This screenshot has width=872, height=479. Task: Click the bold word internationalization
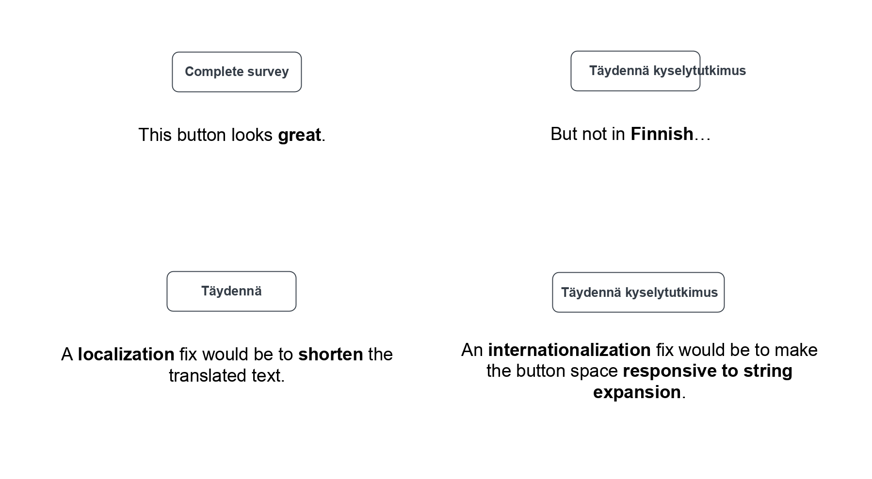[x=569, y=350]
